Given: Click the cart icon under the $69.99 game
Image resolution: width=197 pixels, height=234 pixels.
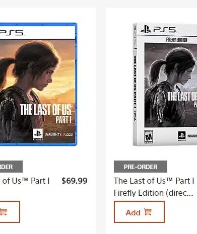Looking at the screenshot, I should click(x=4, y=212).
